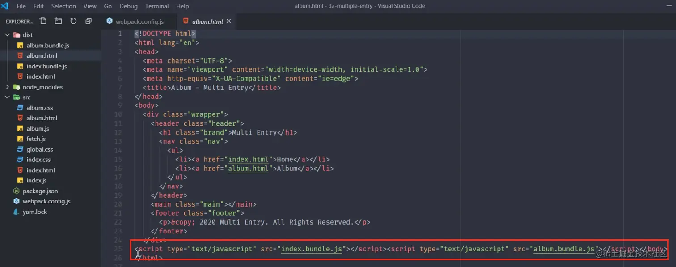Switch to the webpack.config.js tab
This screenshot has height=267, width=676.
point(139,21)
